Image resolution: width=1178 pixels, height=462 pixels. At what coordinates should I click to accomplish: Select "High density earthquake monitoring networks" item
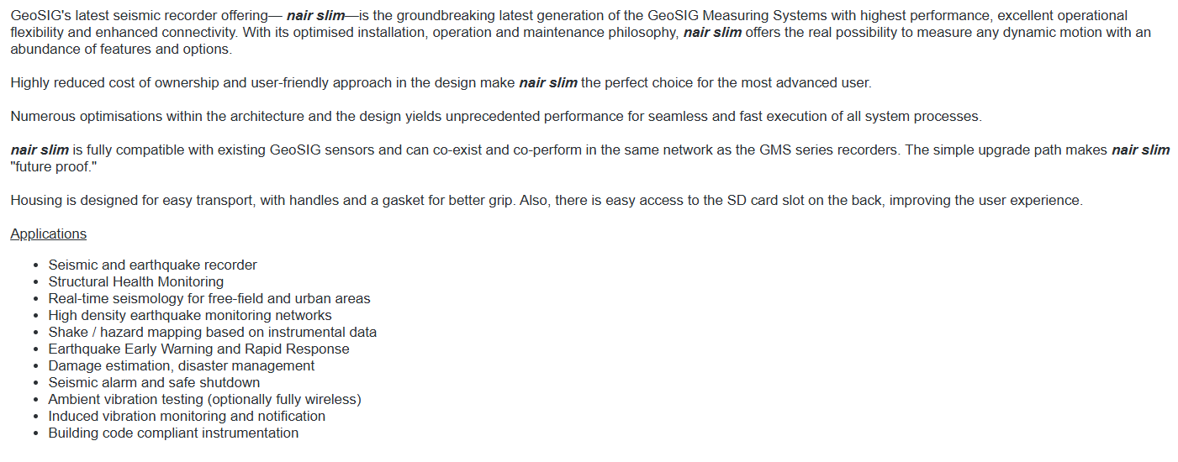coord(189,315)
